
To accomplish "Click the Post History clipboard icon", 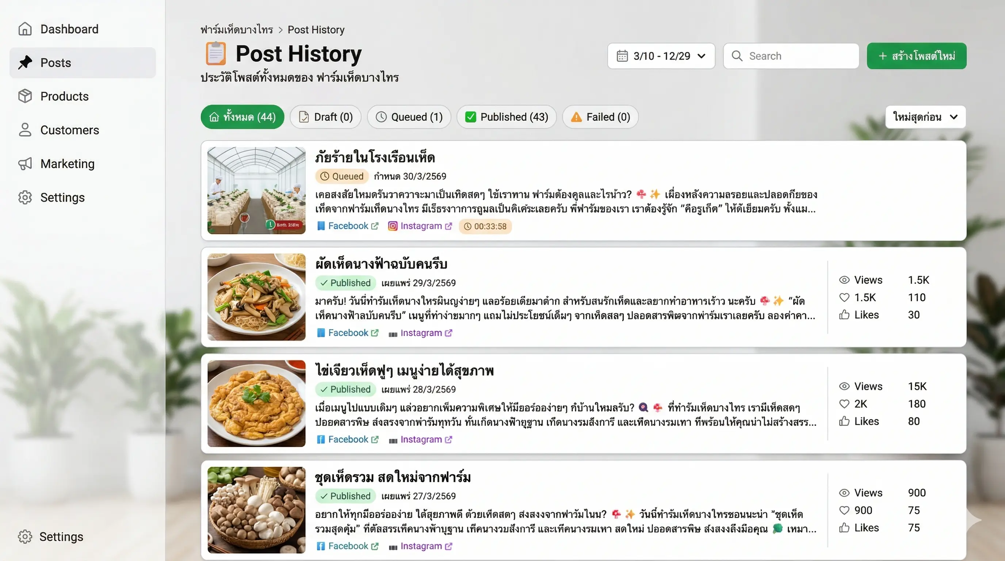I will click(x=216, y=53).
